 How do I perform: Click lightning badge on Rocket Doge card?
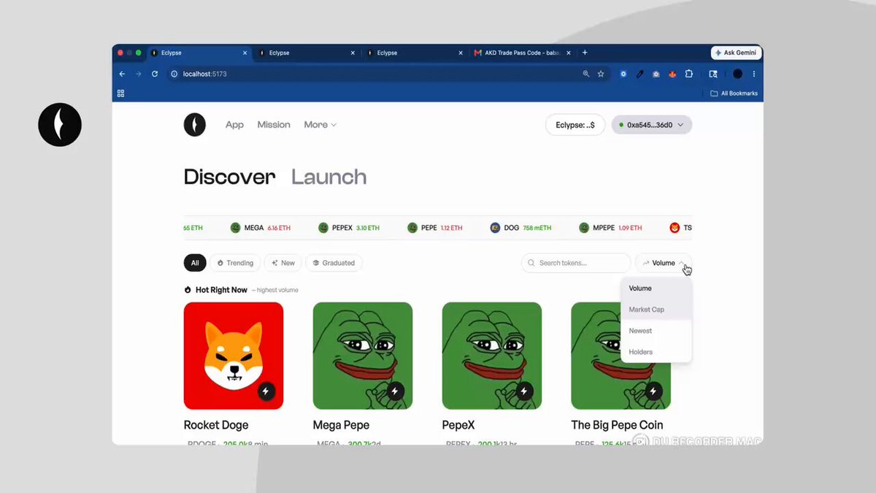pyautogui.click(x=266, y=391)
